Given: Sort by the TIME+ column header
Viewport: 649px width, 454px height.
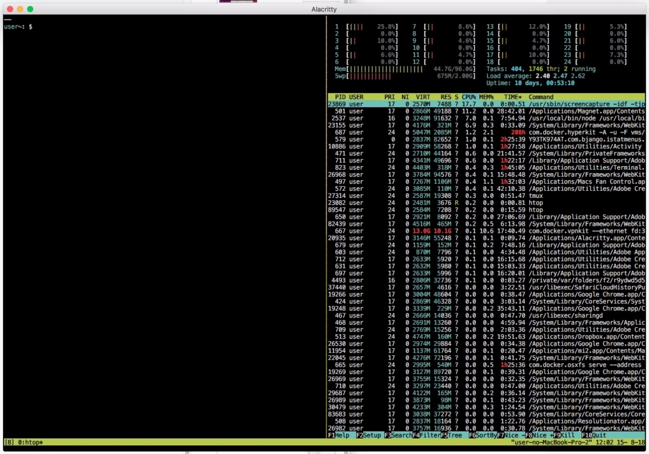Looking at the screenshot, I should [x=512, y=97].
